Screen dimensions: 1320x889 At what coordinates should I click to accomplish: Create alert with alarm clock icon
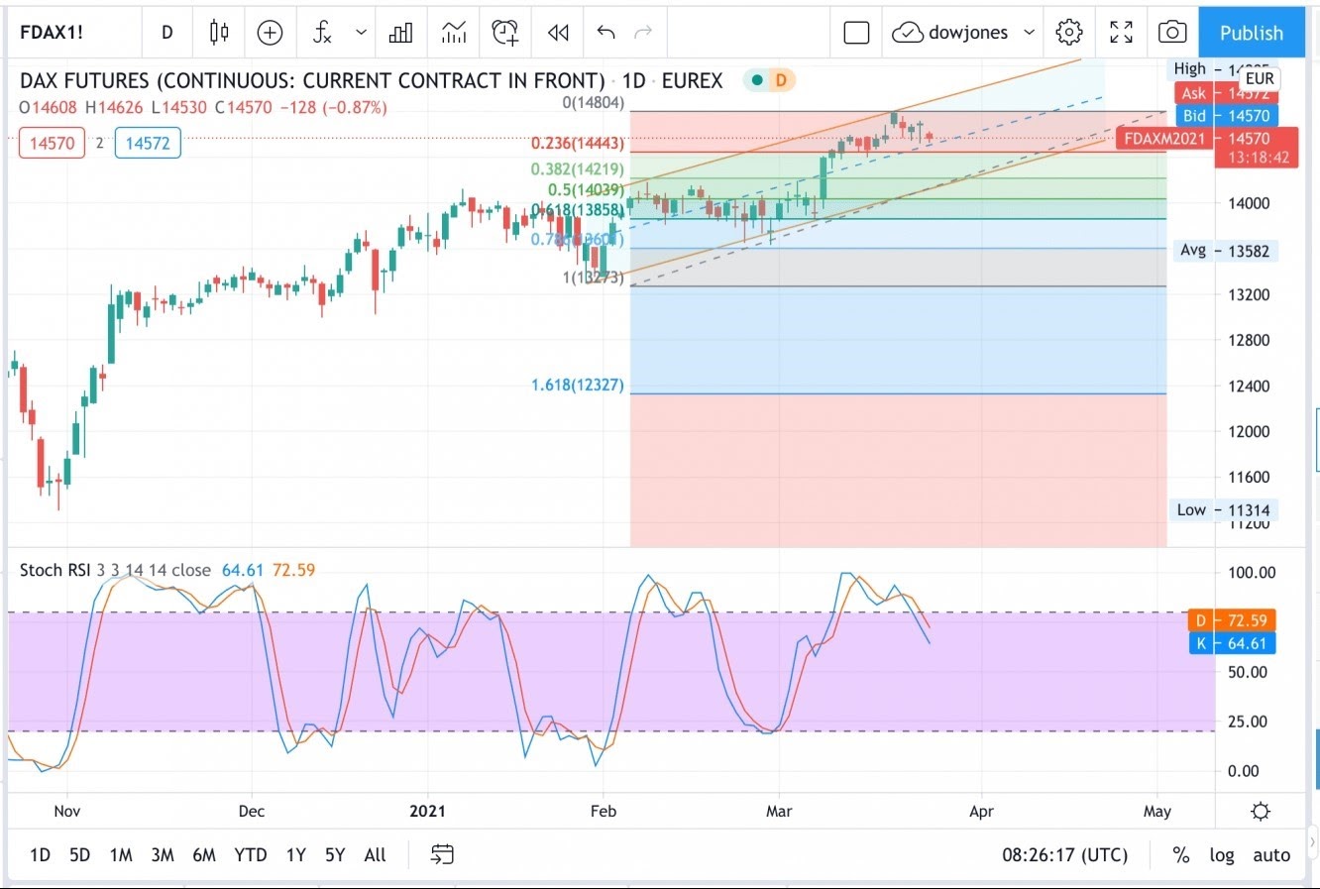(x=505, y=33)
